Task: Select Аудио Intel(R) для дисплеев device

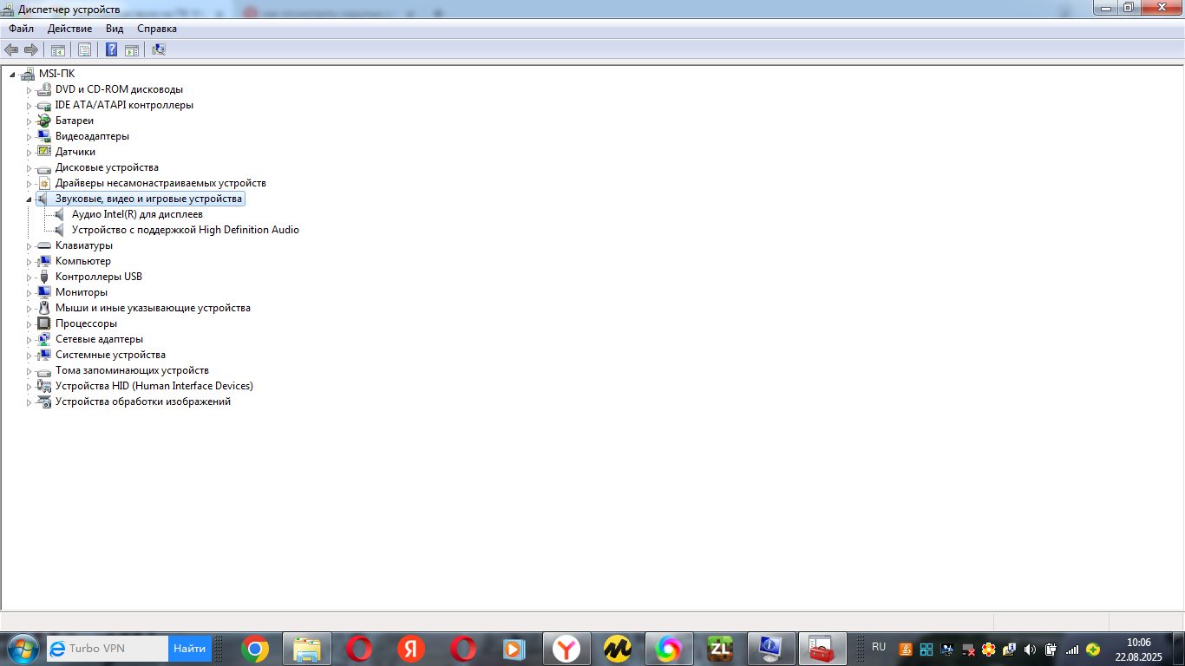Action: (x=137, y=214)
